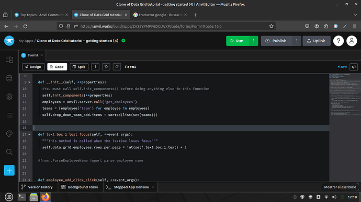Switch to Design view
361x202 pixels.
[x=33, y=67]
